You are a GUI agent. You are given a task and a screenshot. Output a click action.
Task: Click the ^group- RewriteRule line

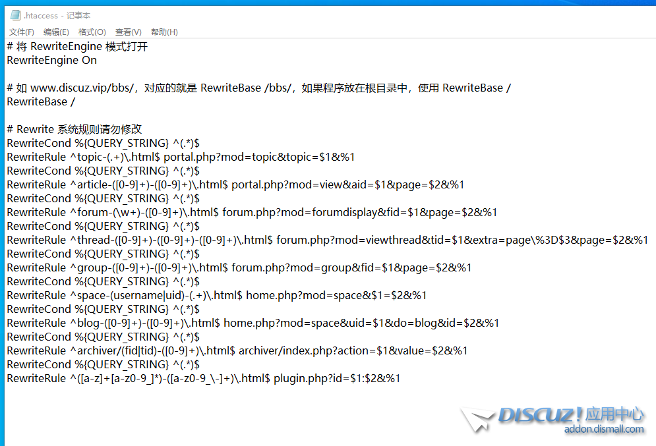pos(239,267)
